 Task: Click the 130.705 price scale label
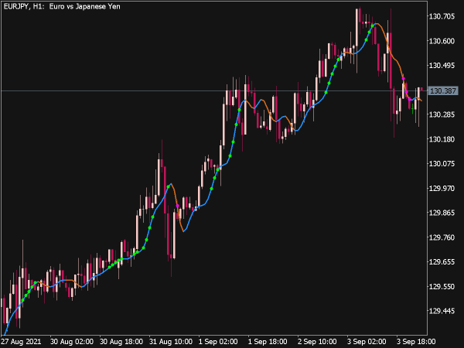coord(442,16)
